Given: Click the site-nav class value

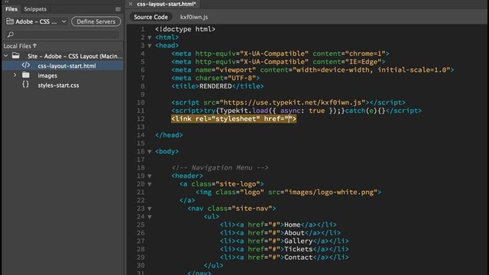Looking at the screenshot, I should (252, 209).
